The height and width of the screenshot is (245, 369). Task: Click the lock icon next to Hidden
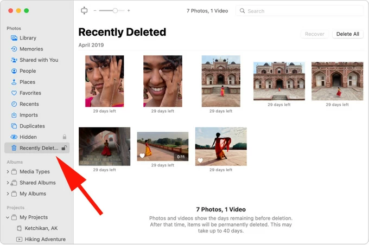click(64, 137)
